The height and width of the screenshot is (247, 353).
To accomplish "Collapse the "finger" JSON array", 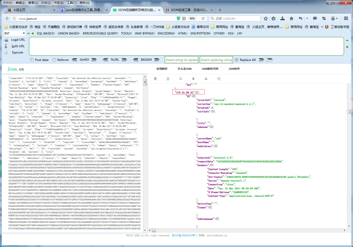I will click(x=209, y=208).
